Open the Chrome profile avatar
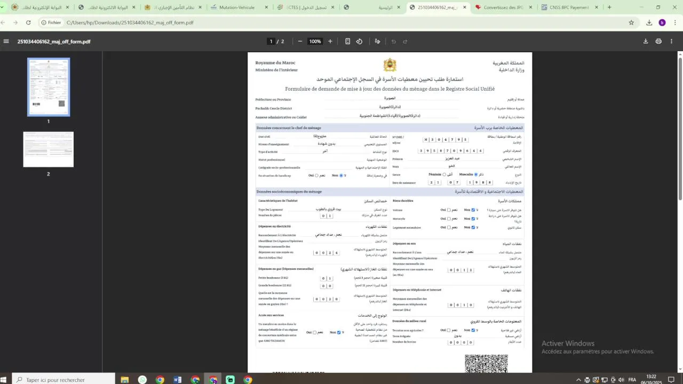The height and width of the screenshot is (384, 683). [x=662, y=23]
